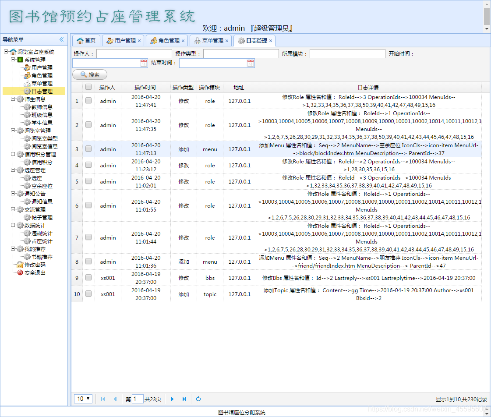
Task: Collapse the 数据统计 tree node
Action: [x=13, y=225]
